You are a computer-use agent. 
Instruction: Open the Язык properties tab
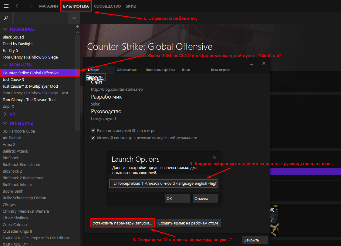click(186, 70)
